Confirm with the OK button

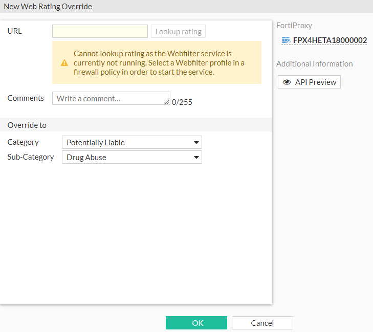[196, 323]
